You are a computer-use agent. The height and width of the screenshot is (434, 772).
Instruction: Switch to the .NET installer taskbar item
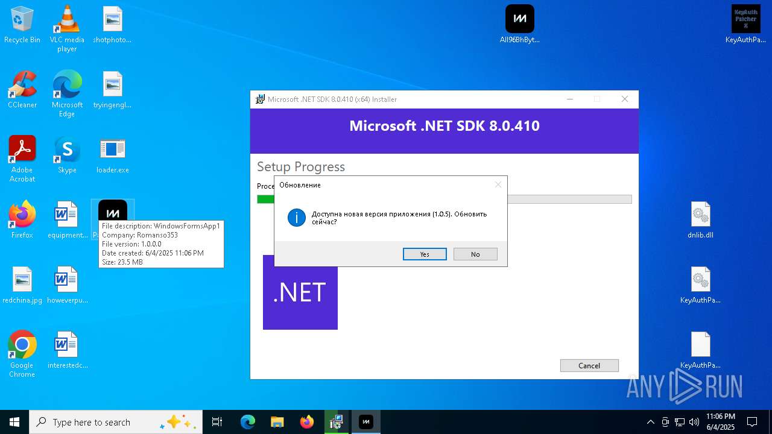click(336, 422)
